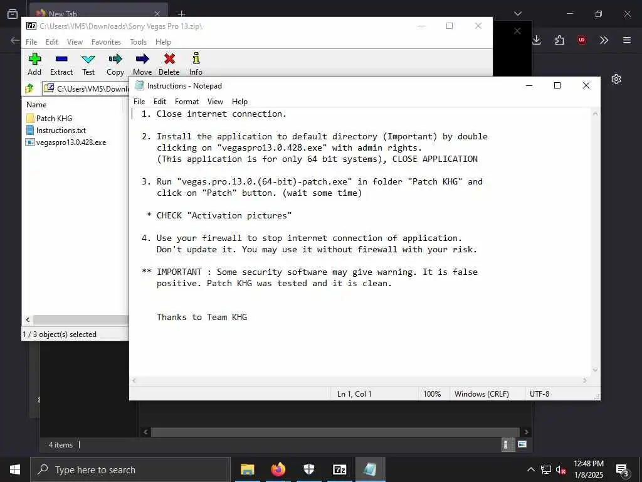Open the 7-Zip File menu

coord(31,42)
